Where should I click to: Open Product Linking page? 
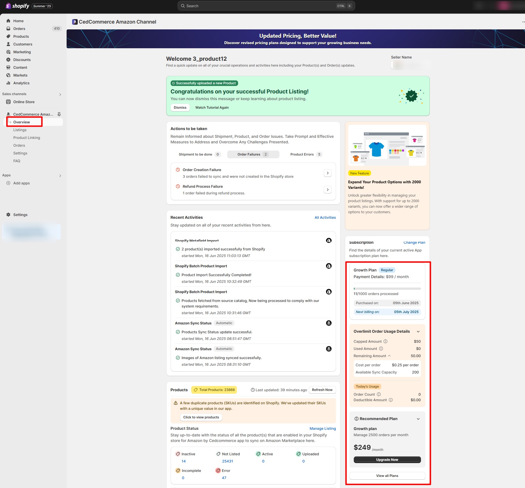coord(27,138)
